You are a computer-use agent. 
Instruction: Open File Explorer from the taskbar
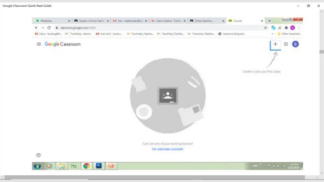62,166
